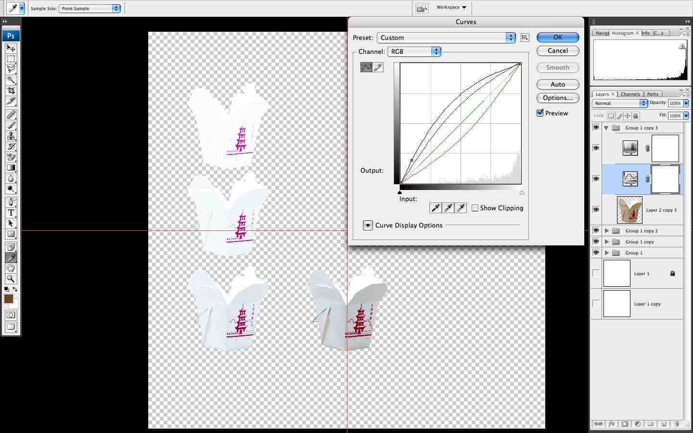Uncheck the Preview checkbox

[540, 113]
